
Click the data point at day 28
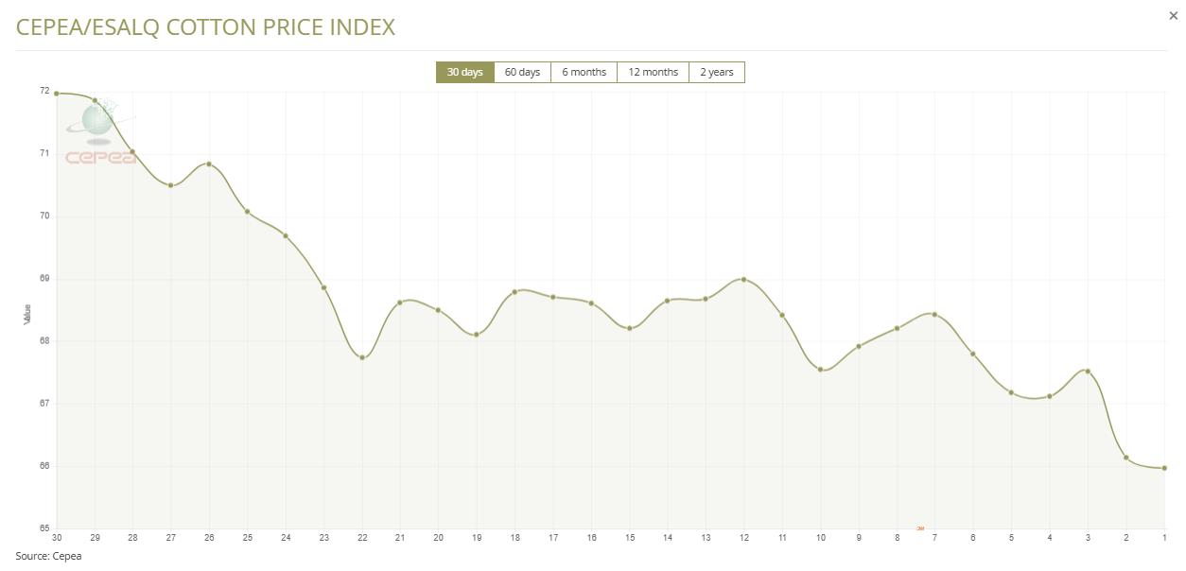click(x=132, y=152)
